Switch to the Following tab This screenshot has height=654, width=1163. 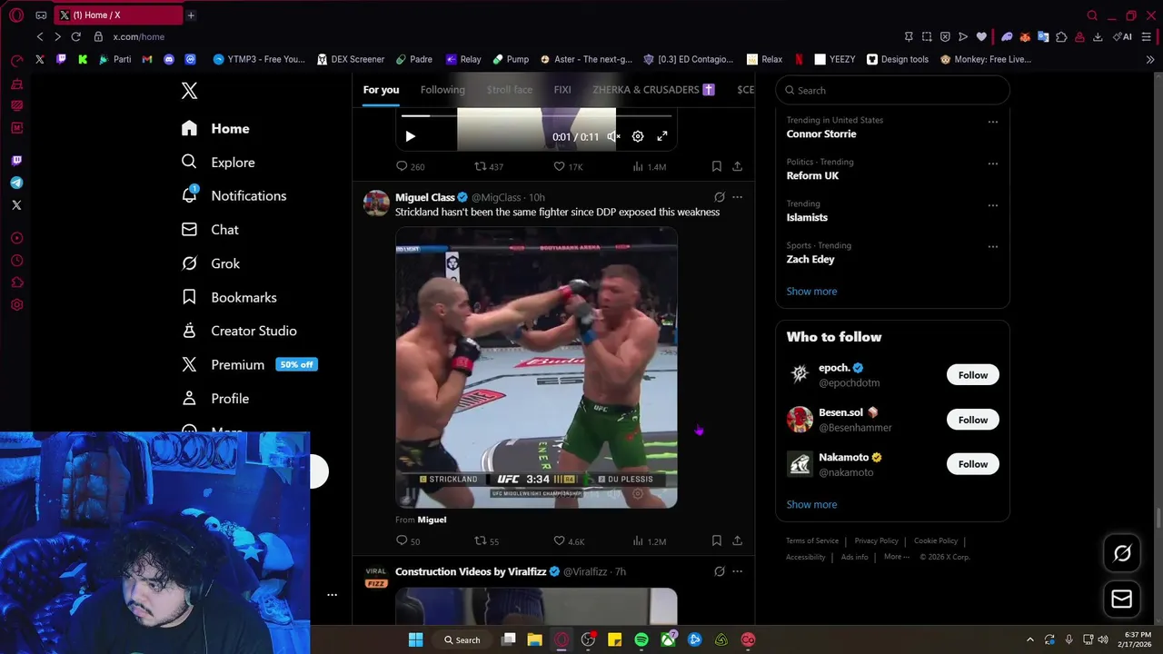(442, 90)
